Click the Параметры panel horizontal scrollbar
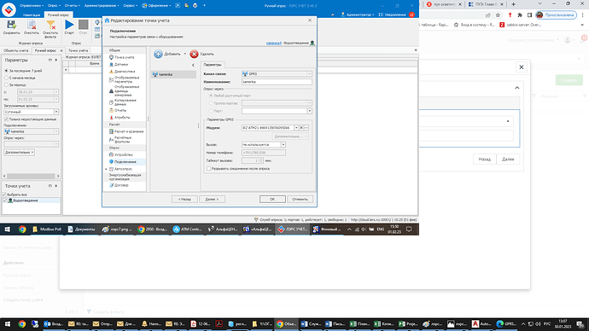The image size is (589, 331). (x=32, y=176)
